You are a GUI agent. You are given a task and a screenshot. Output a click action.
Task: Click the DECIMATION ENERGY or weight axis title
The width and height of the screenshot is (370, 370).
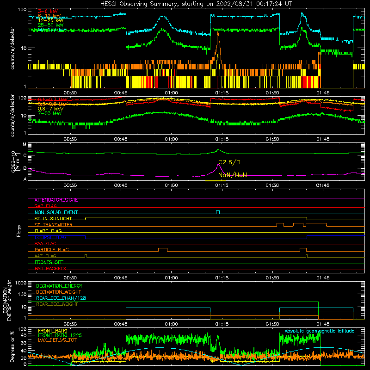[7, 300]
